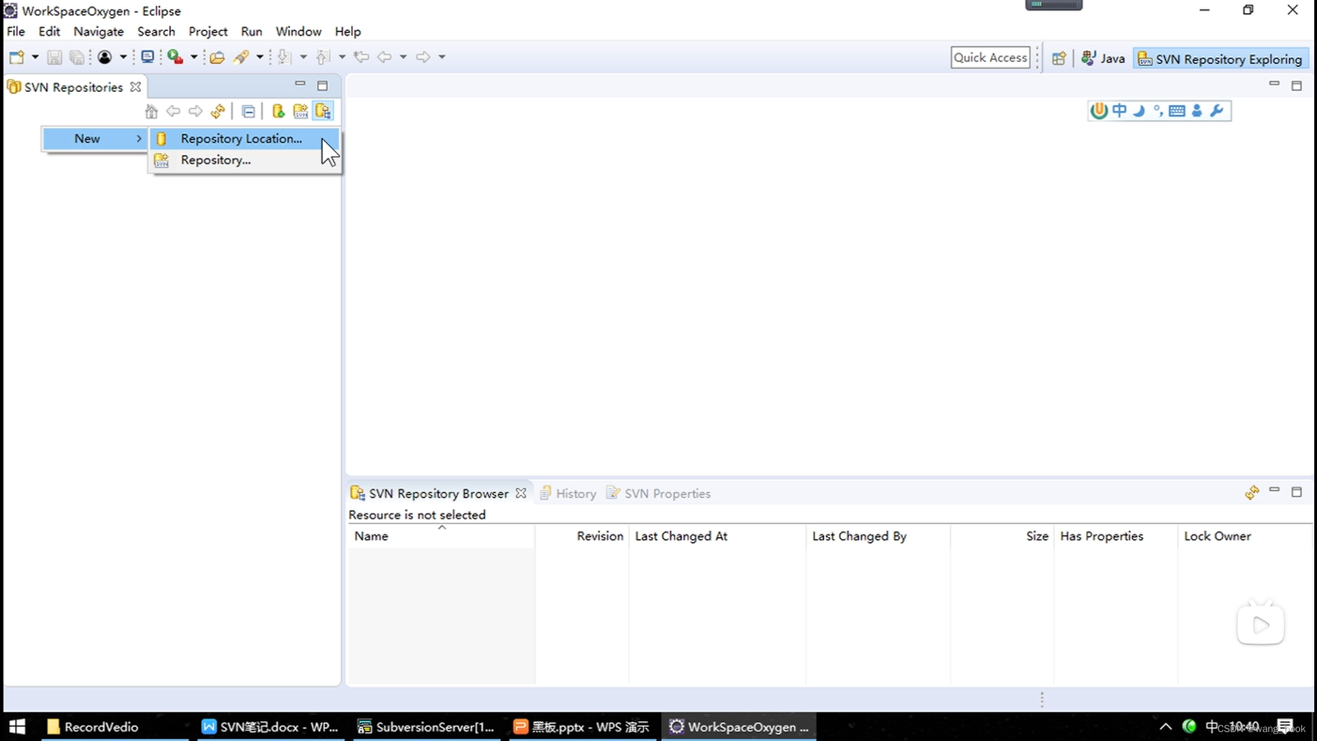Click the Search flashlight toolbar icon
The image size is (1317, 741).
(241, 57)
